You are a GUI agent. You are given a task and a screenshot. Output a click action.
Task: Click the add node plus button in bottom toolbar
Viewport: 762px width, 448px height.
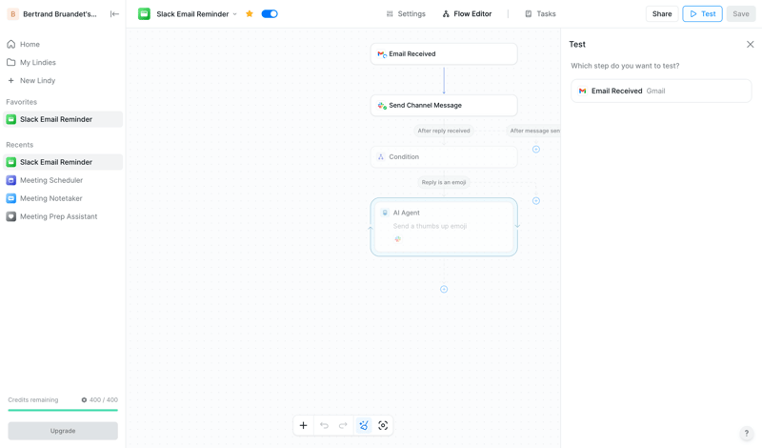click(303, 426)
